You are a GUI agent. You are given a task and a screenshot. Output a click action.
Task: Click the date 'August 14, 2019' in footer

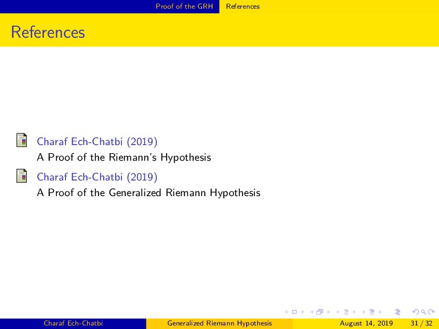pos(366,323)
